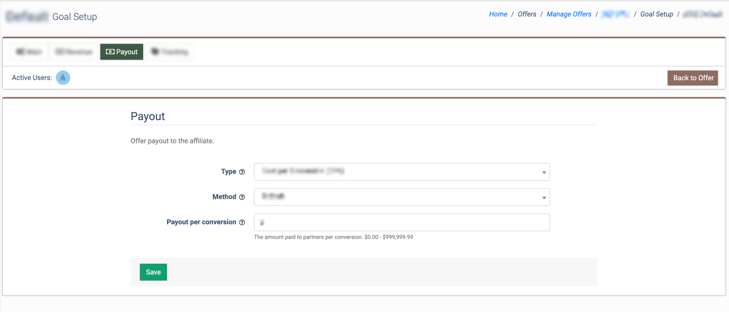Screen dimensions: 729x312
Task: Expand the Method select arrow
Action: click(544, 198)
